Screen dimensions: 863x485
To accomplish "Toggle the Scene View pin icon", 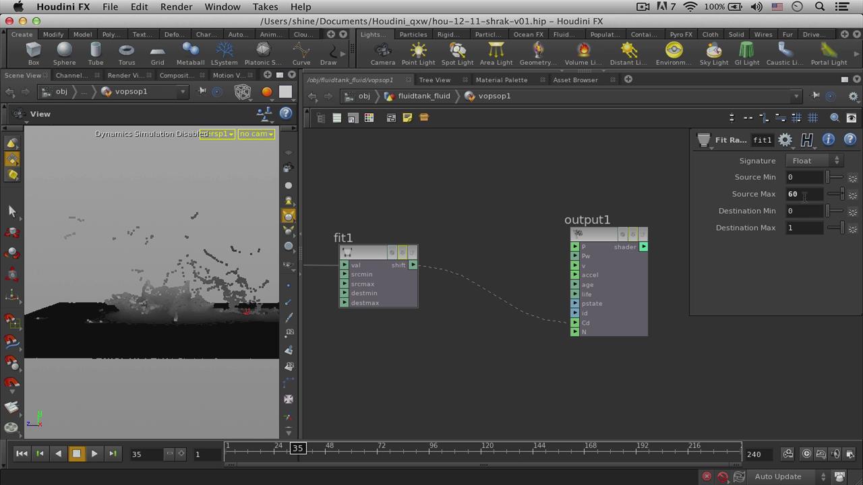I will tap(202, 92).
